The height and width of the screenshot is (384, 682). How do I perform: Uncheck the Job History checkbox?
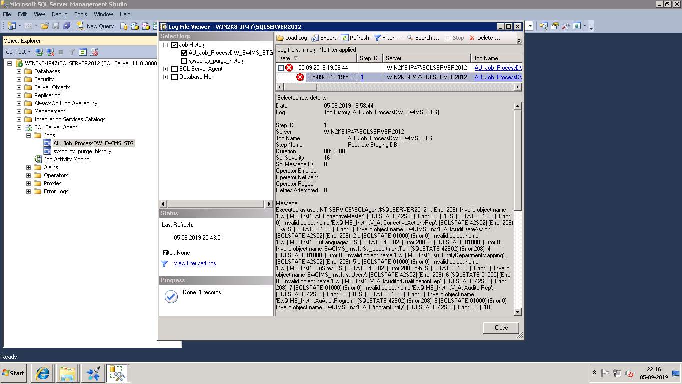[x=174, y=45]
